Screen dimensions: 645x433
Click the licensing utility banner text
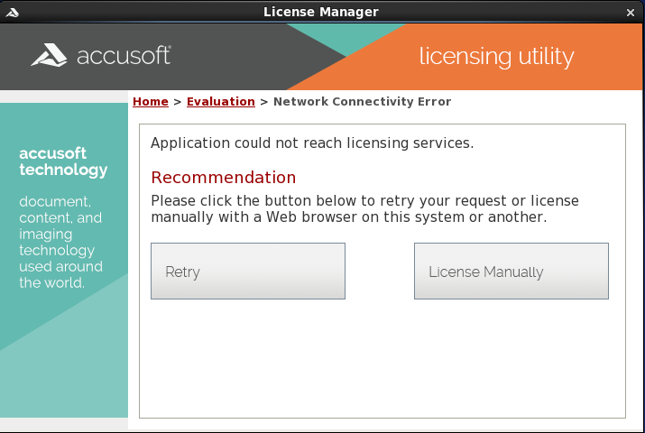496,57
